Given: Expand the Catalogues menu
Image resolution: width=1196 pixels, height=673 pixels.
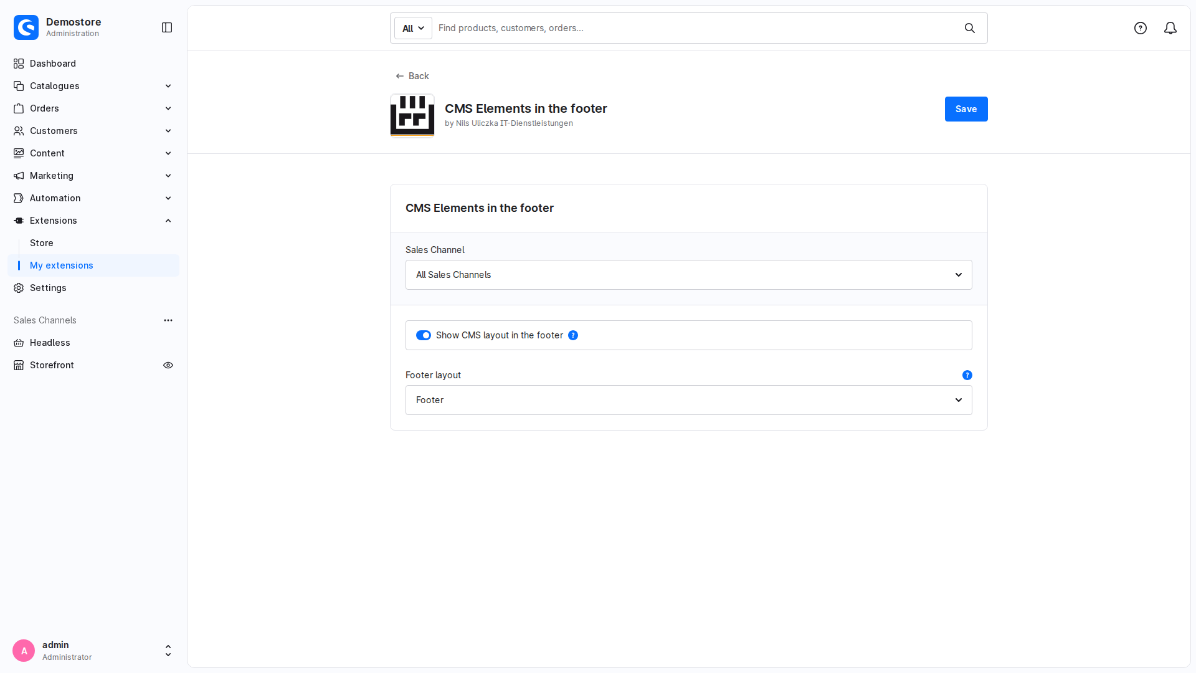Looking at the screenshot, I should (93, 86).
